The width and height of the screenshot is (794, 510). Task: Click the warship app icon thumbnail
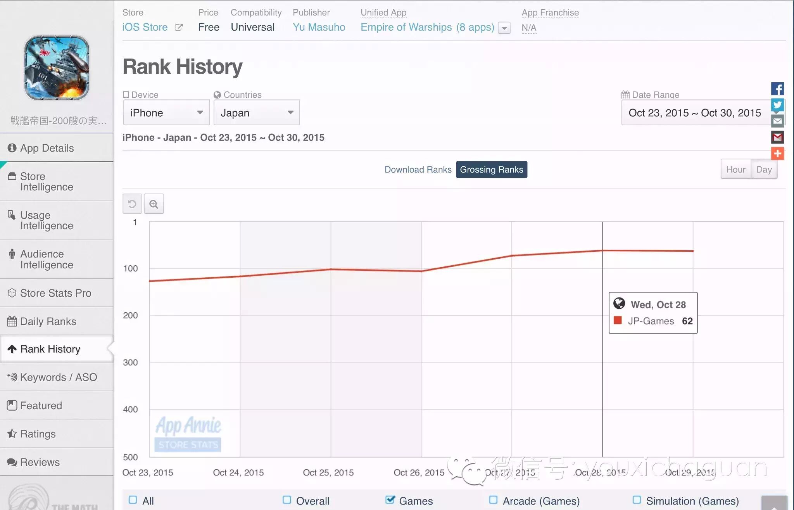click(57, 68)
